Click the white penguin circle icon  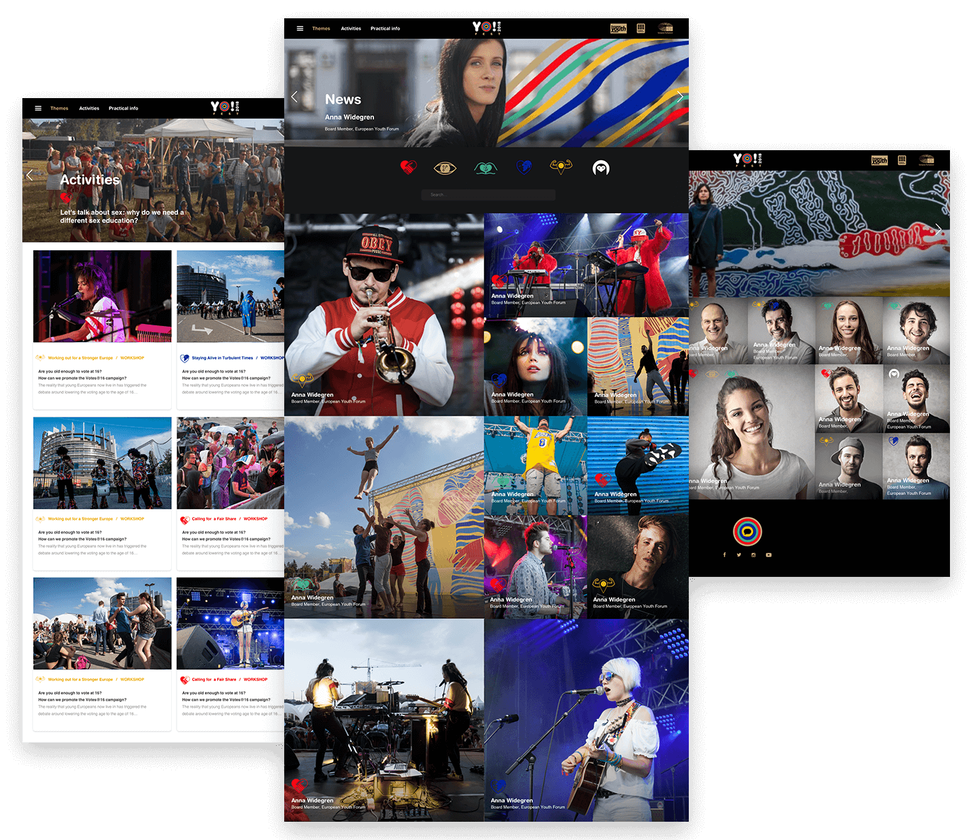coord(601,168)
